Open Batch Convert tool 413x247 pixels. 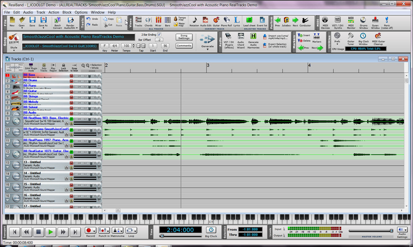57,23
